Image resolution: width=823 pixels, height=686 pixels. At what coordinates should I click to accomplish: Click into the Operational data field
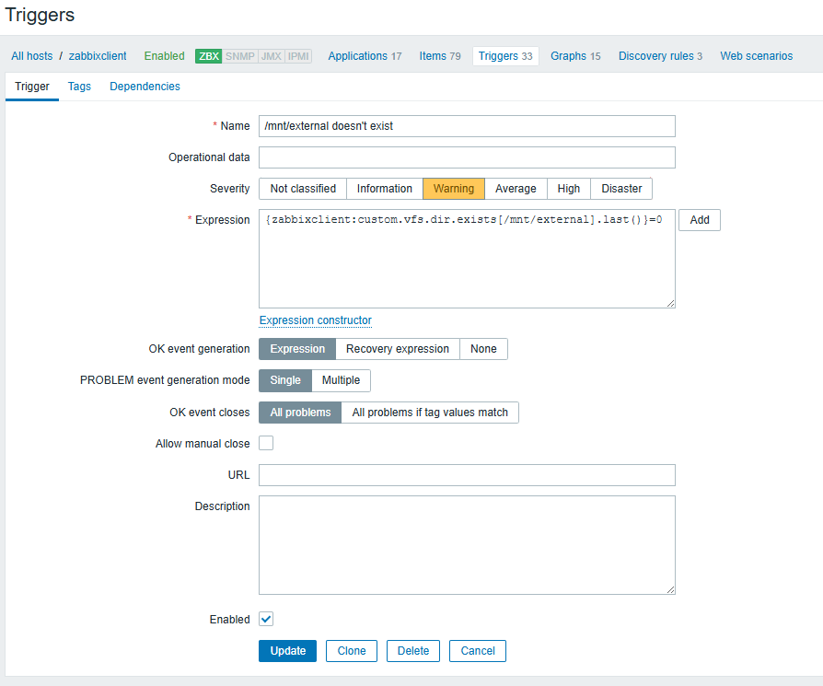click(x=467, y=157)
